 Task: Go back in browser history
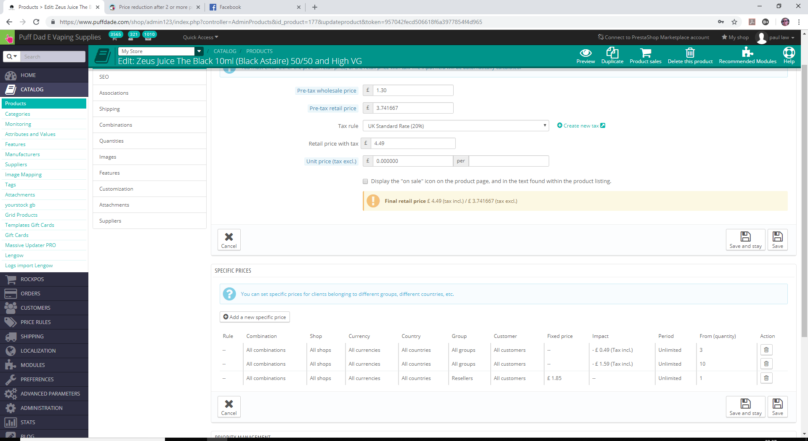click(9, 22)
